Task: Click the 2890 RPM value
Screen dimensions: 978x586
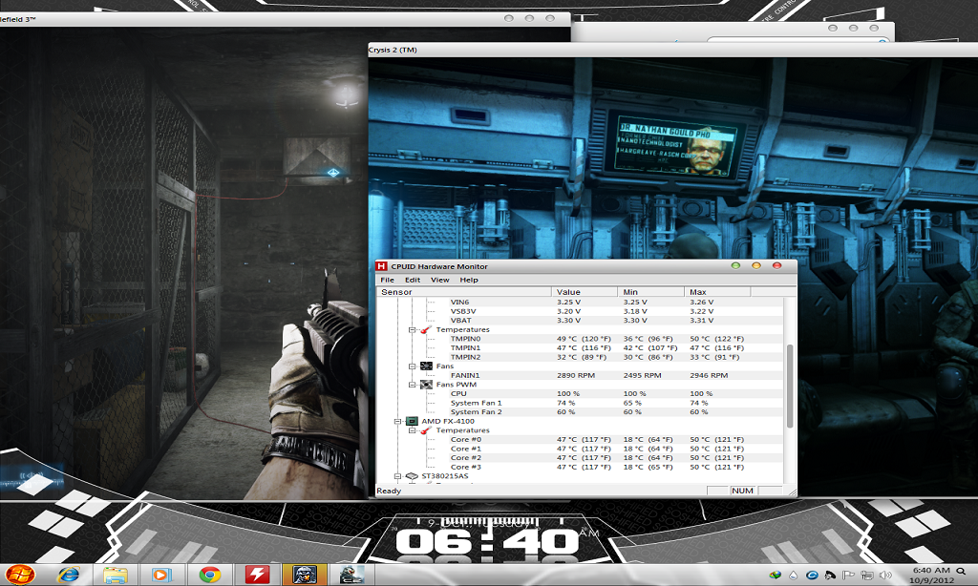Action: (576, 375)
